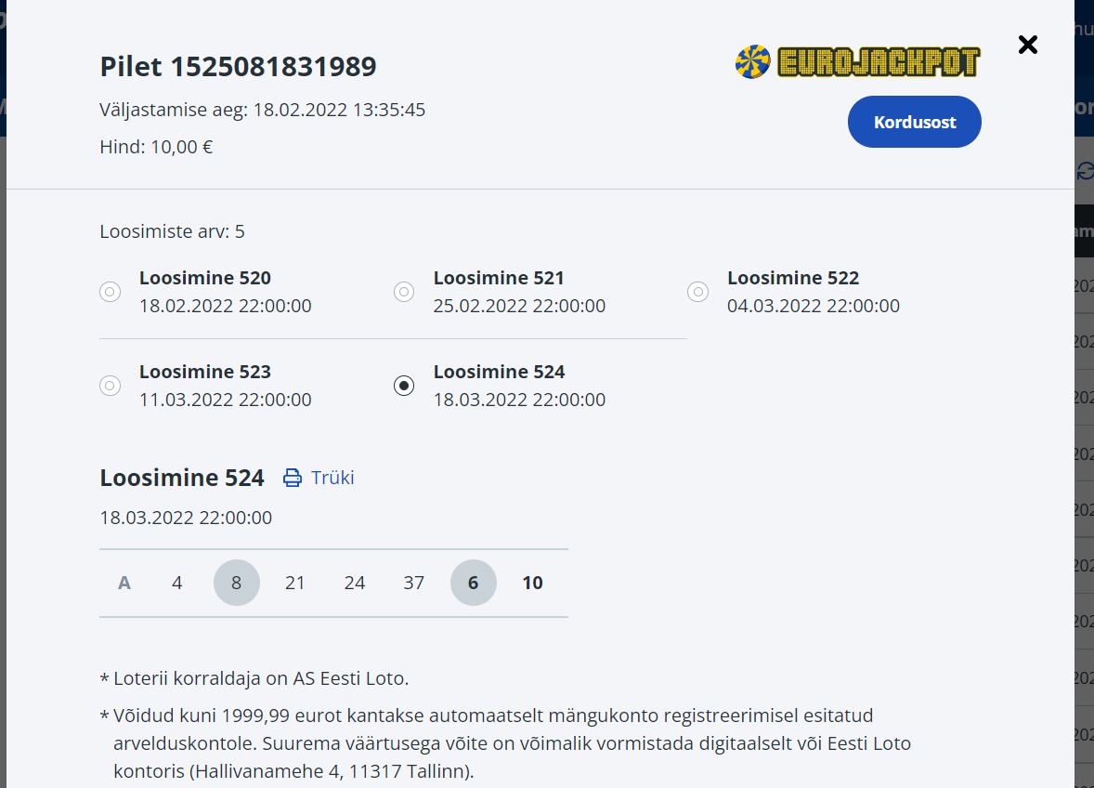Click the row letter A label

coord(124,583)
